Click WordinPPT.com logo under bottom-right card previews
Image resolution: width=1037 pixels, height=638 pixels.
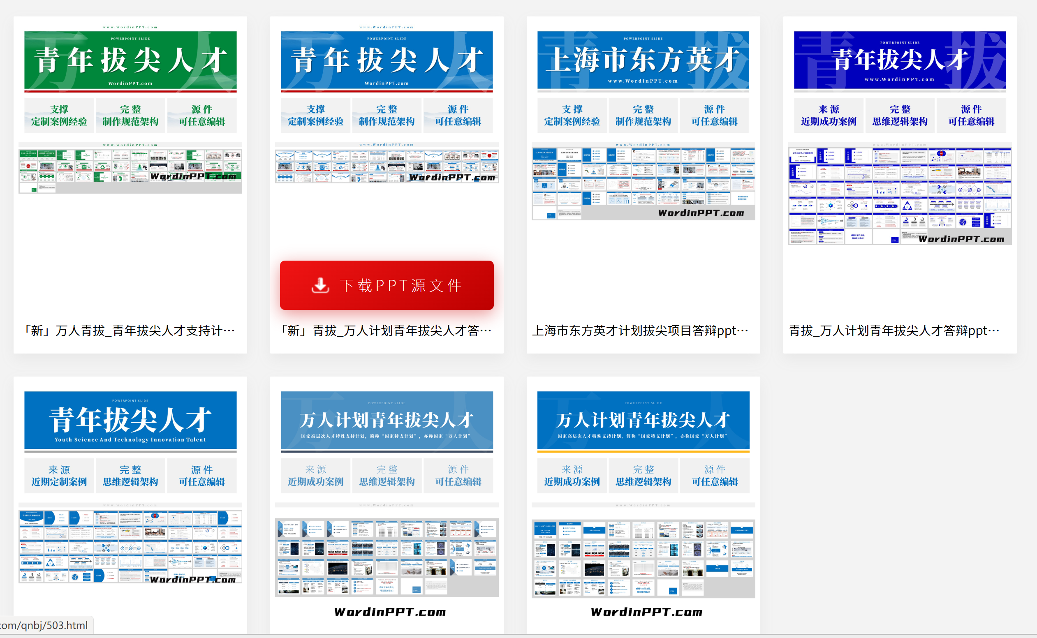click(x=646, y=612)
